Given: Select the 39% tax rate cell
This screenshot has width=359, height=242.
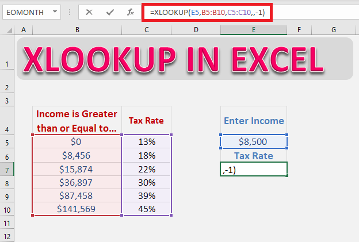Looking at the screenshot, I should (x=147, y=195).
